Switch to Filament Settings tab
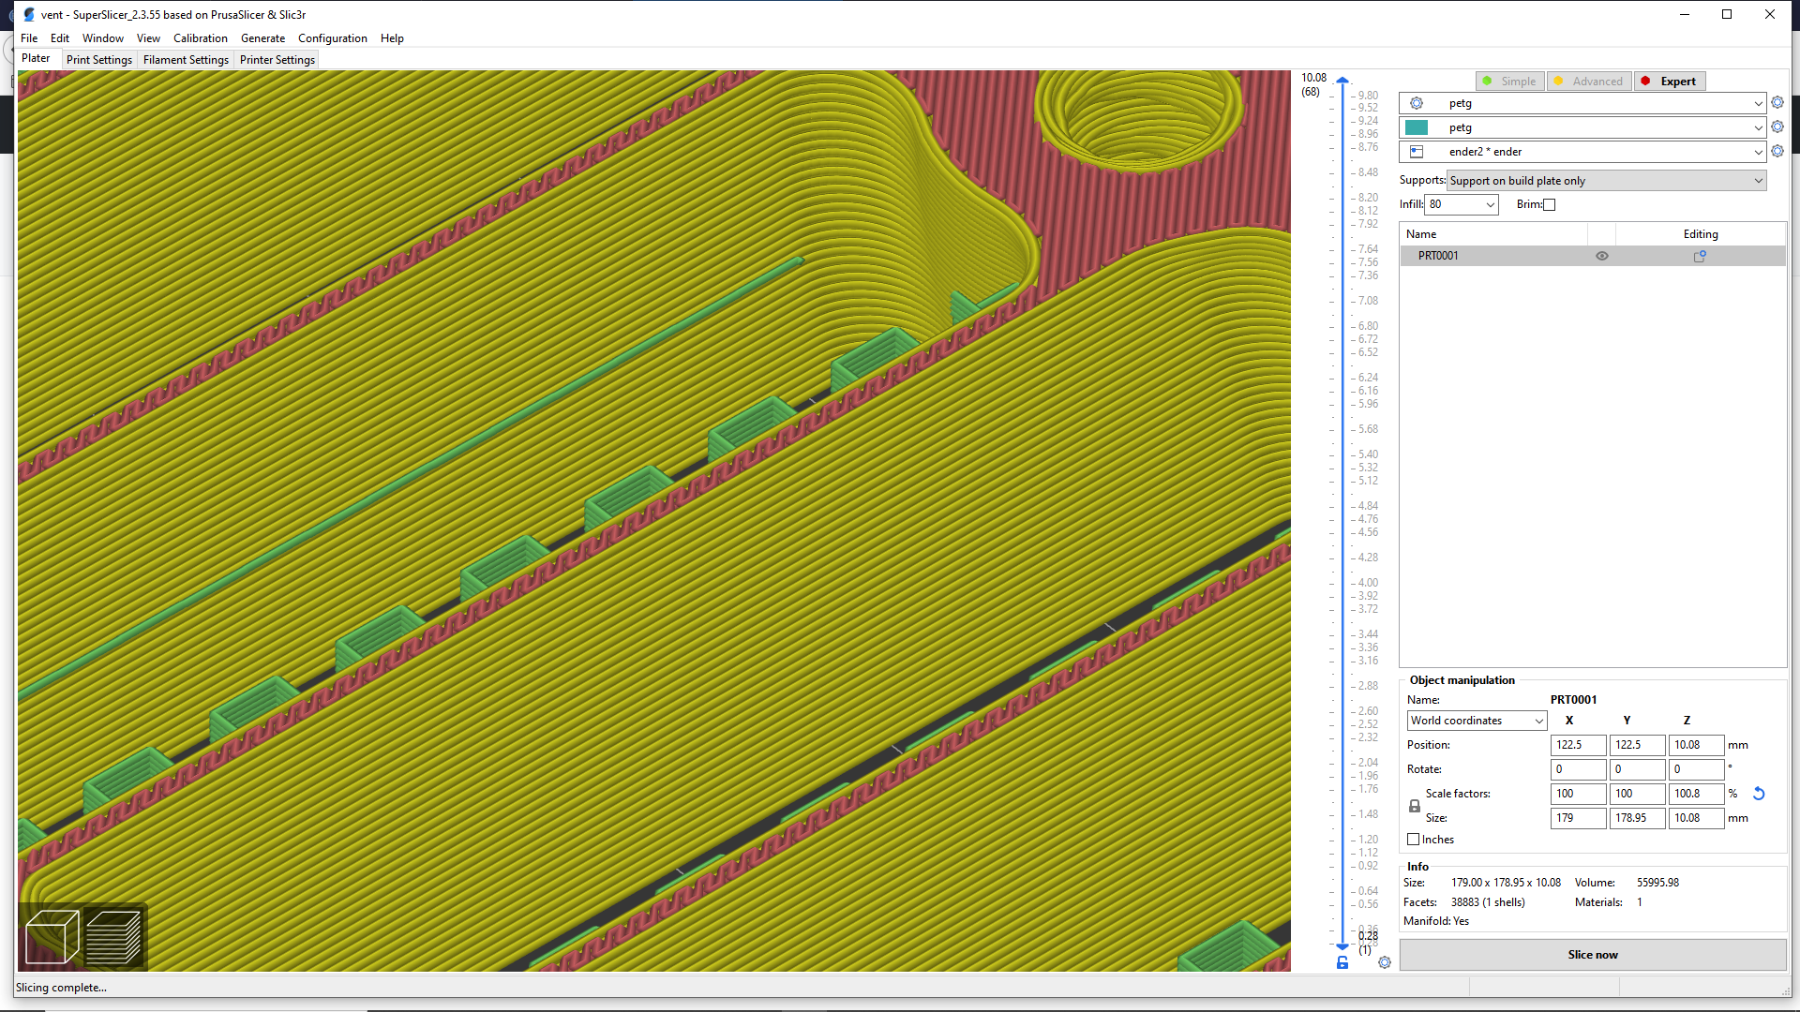Screen dimensions: 1800x1012 point(186,60)
